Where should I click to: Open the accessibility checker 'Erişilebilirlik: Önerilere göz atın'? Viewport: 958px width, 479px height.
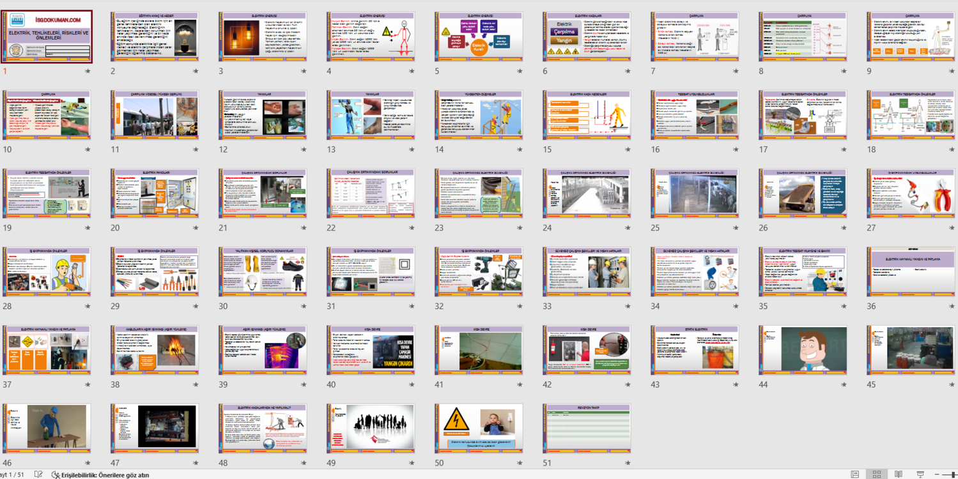100,475
